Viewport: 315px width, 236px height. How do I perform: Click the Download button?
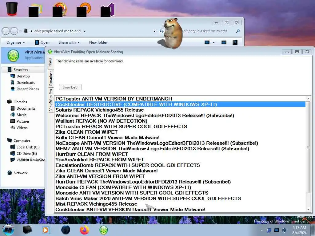coord(70,87)
